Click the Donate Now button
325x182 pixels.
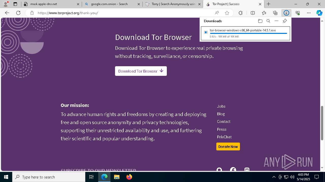click(228, 147)
